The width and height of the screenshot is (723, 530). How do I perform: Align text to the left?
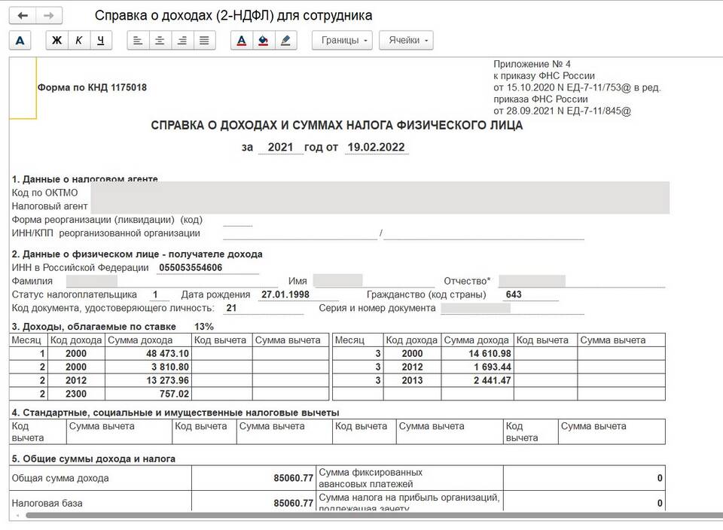(138, 41)
